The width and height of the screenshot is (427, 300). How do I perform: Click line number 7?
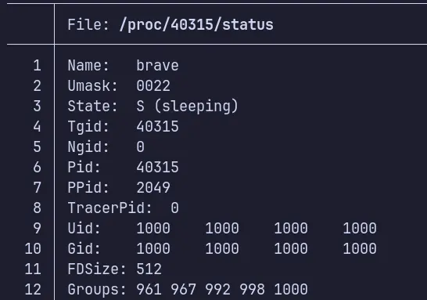click(37, 188)
